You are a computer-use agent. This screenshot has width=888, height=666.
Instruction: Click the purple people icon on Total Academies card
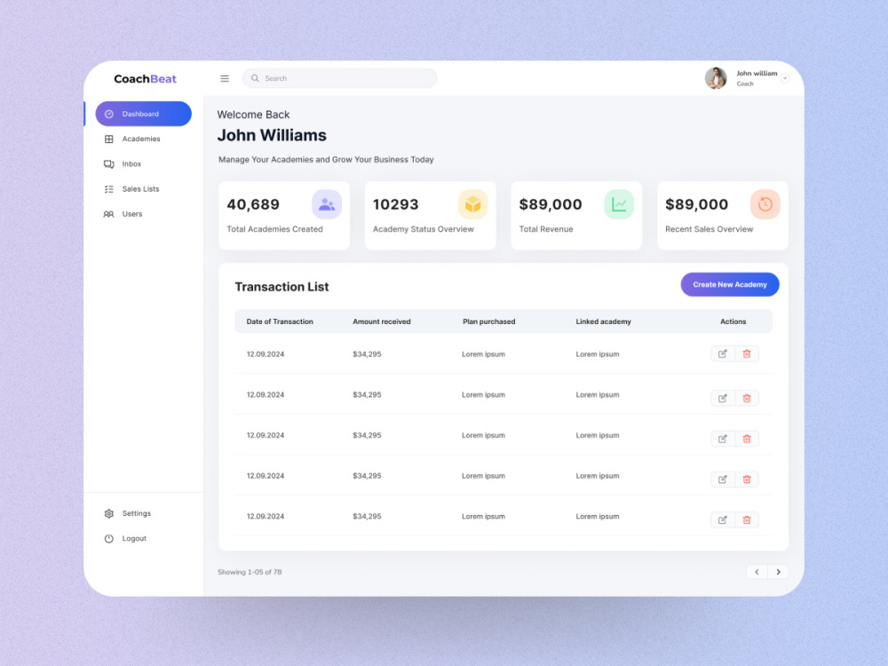327,204
